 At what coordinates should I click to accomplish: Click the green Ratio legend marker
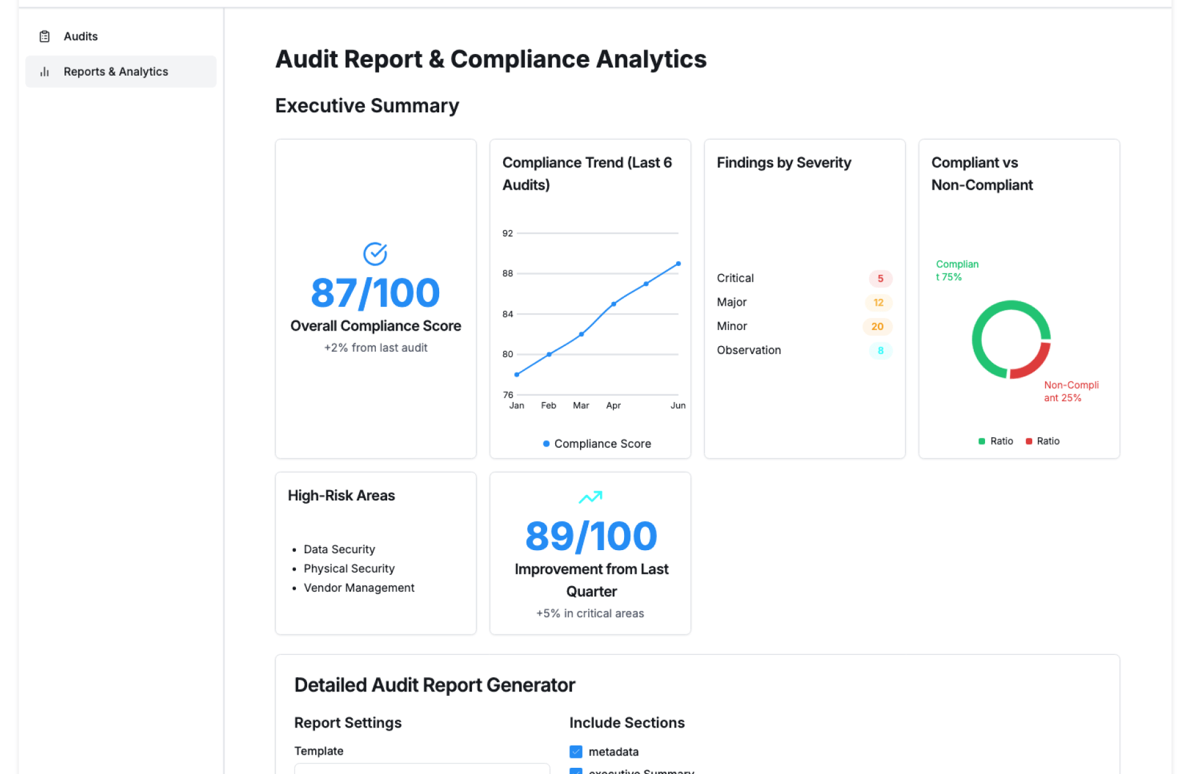pyautogui.click(x=981, y=441)
